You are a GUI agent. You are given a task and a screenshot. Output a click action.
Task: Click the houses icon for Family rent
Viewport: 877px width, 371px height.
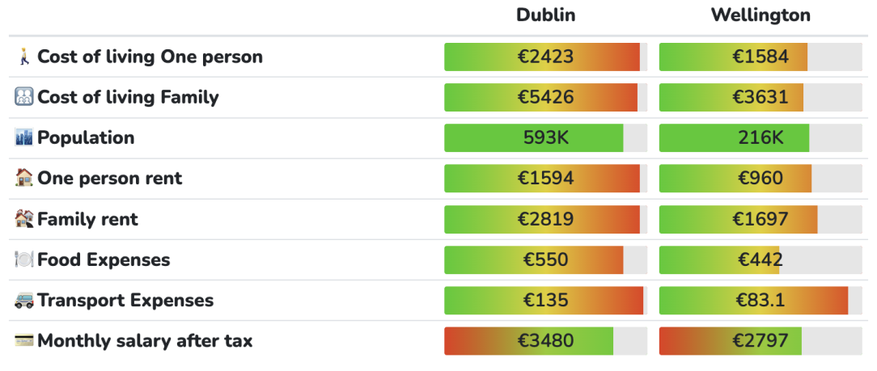coord(23,219)
